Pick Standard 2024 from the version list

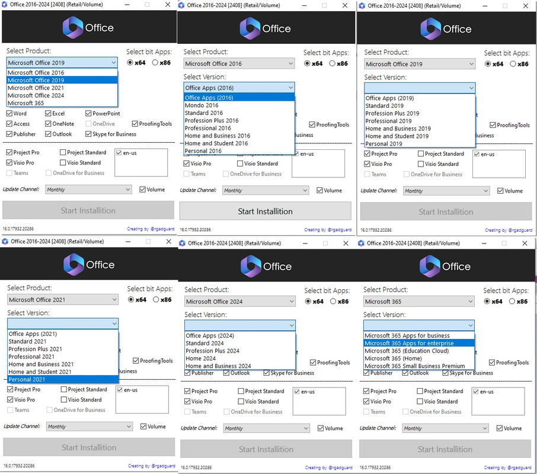[239, 343]
